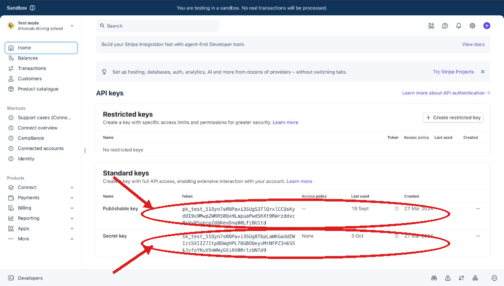Image resolution: width=504 pixels, height=286 pixels.
Task: Open the Home page in sidebar
Action: pyautogui.click(x=41, y=48)
